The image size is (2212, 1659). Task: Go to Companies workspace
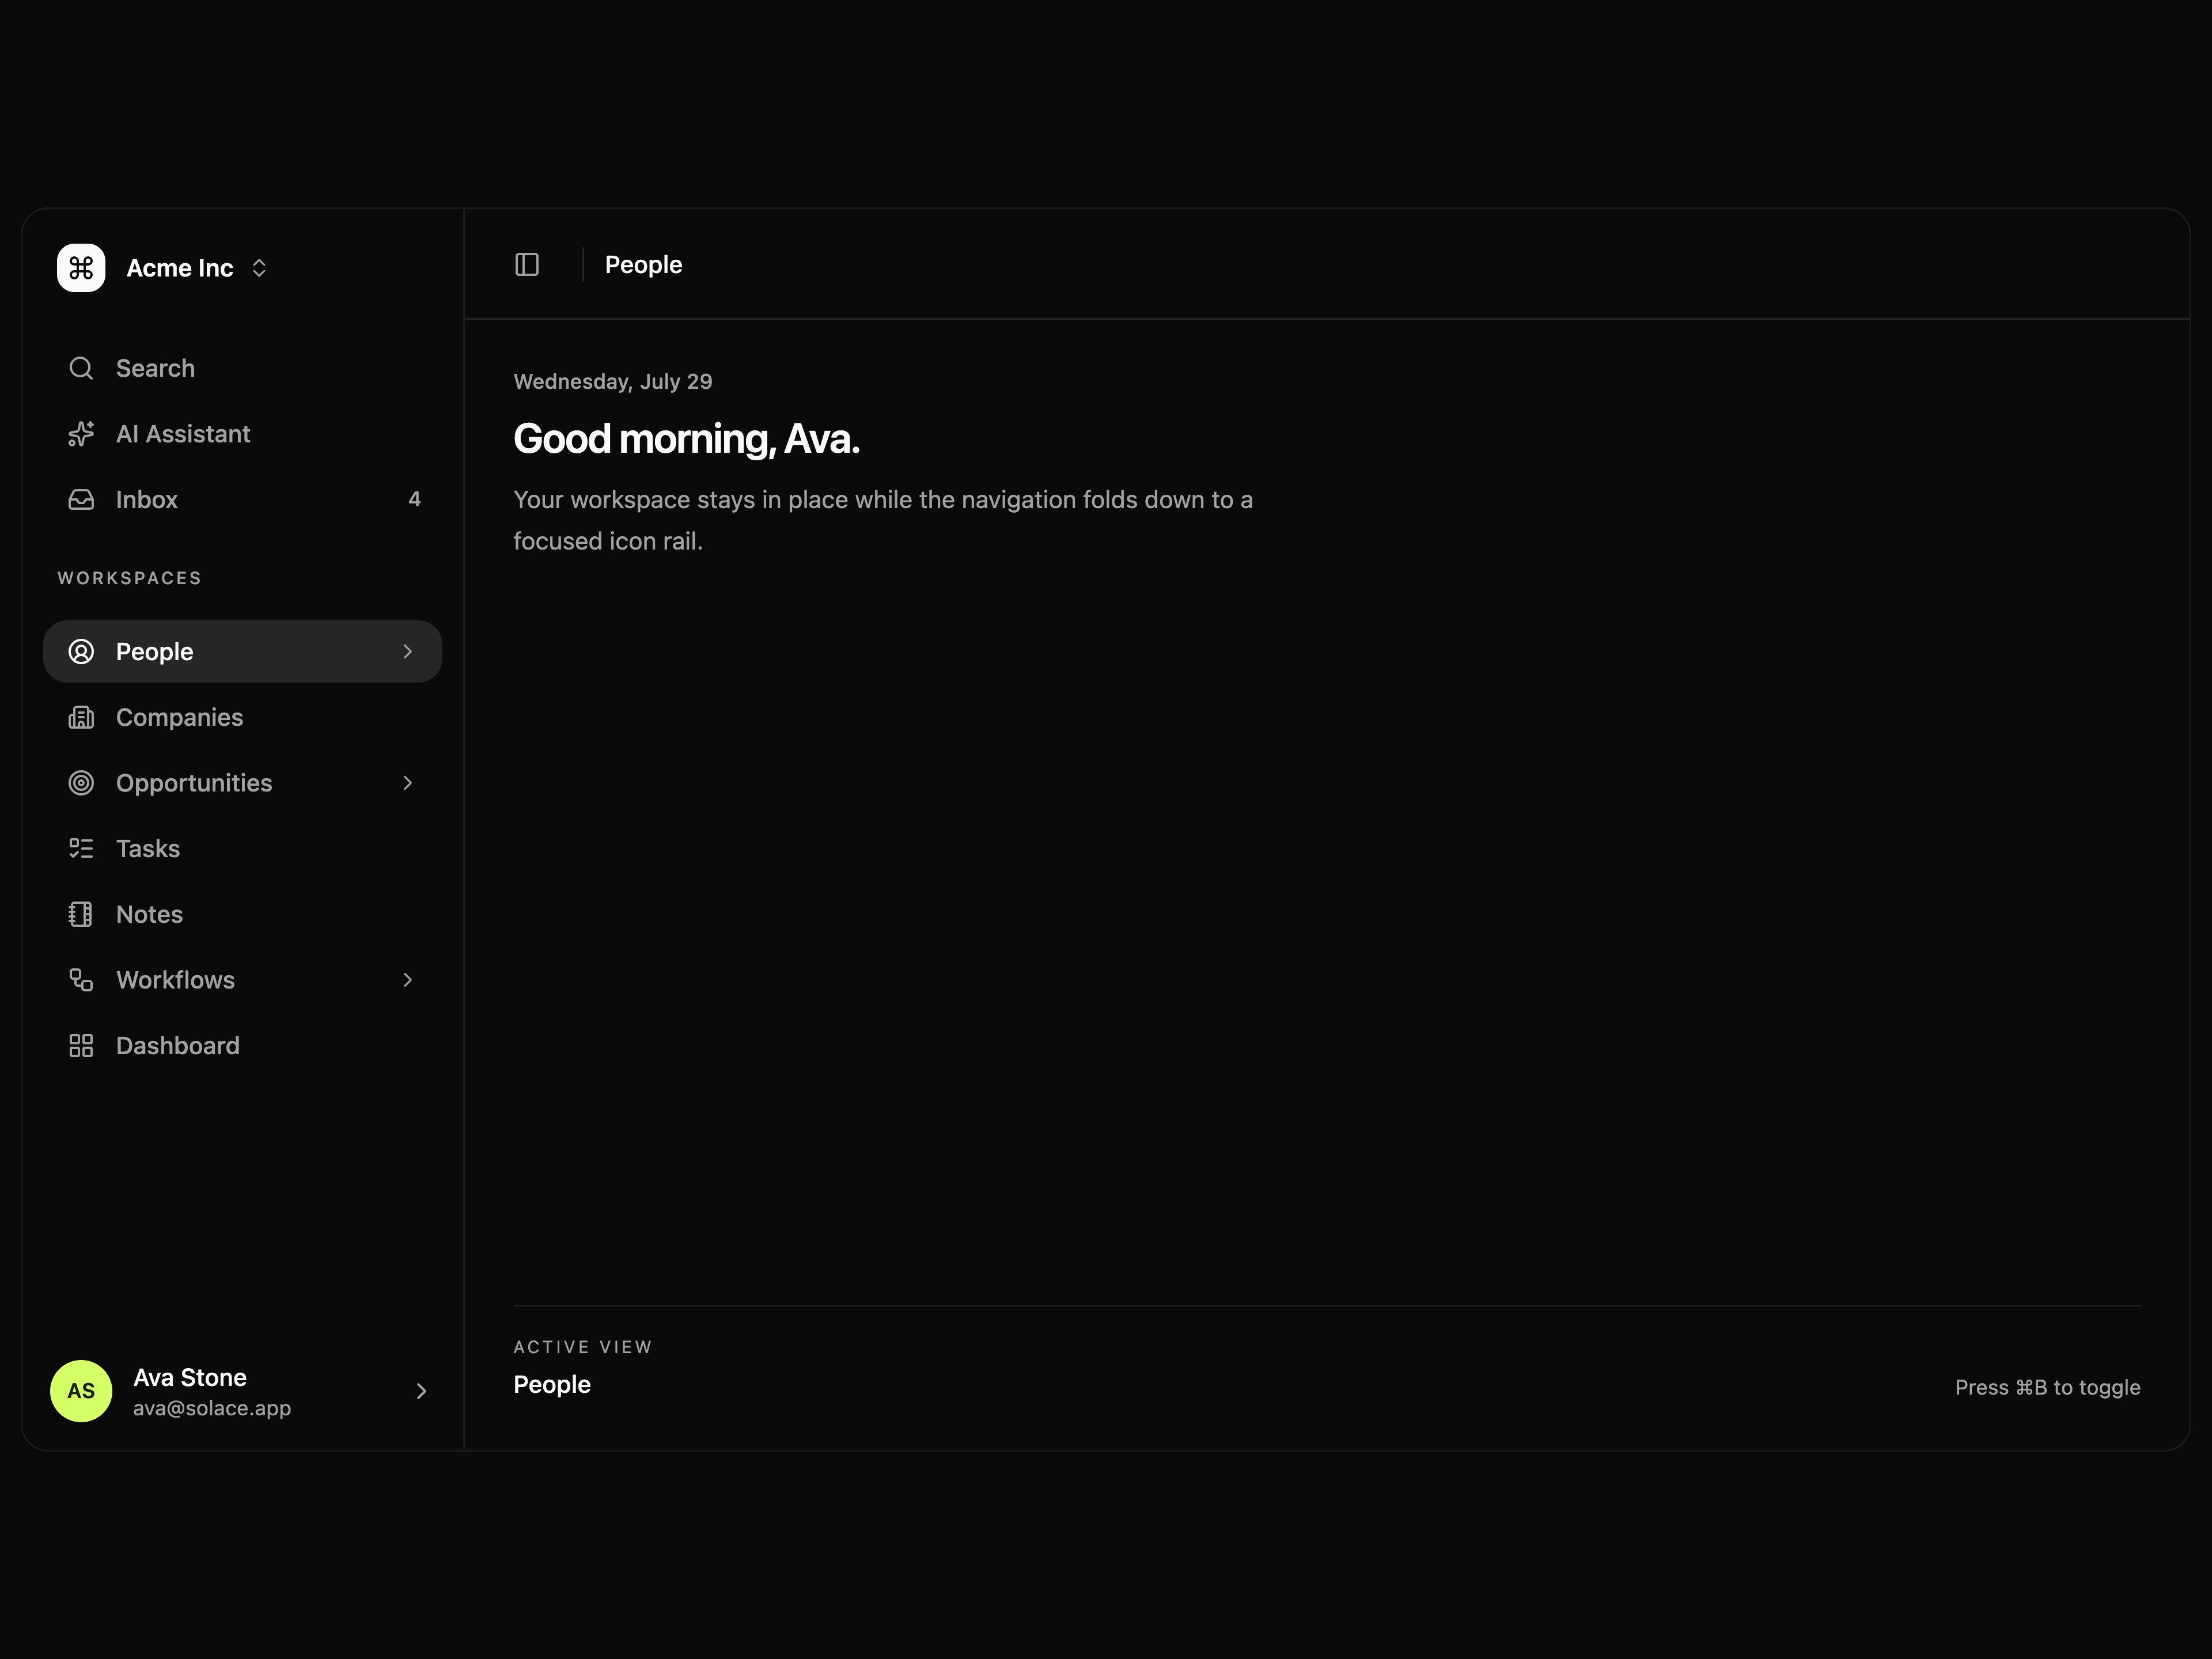click(x=243, y=717)
